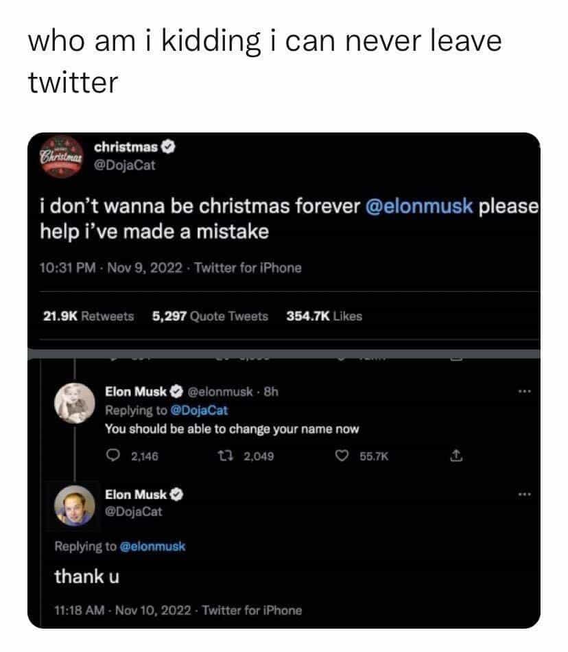The width and height of the screenshot is (568, 652).
Task: Click the share icon on Elon's reply
Action: pyautogui.click(x=454, y=455)
